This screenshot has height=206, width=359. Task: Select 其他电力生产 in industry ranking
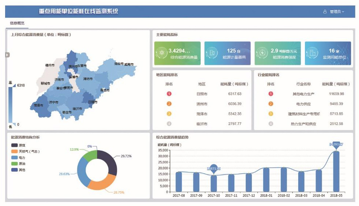[303, 94]
